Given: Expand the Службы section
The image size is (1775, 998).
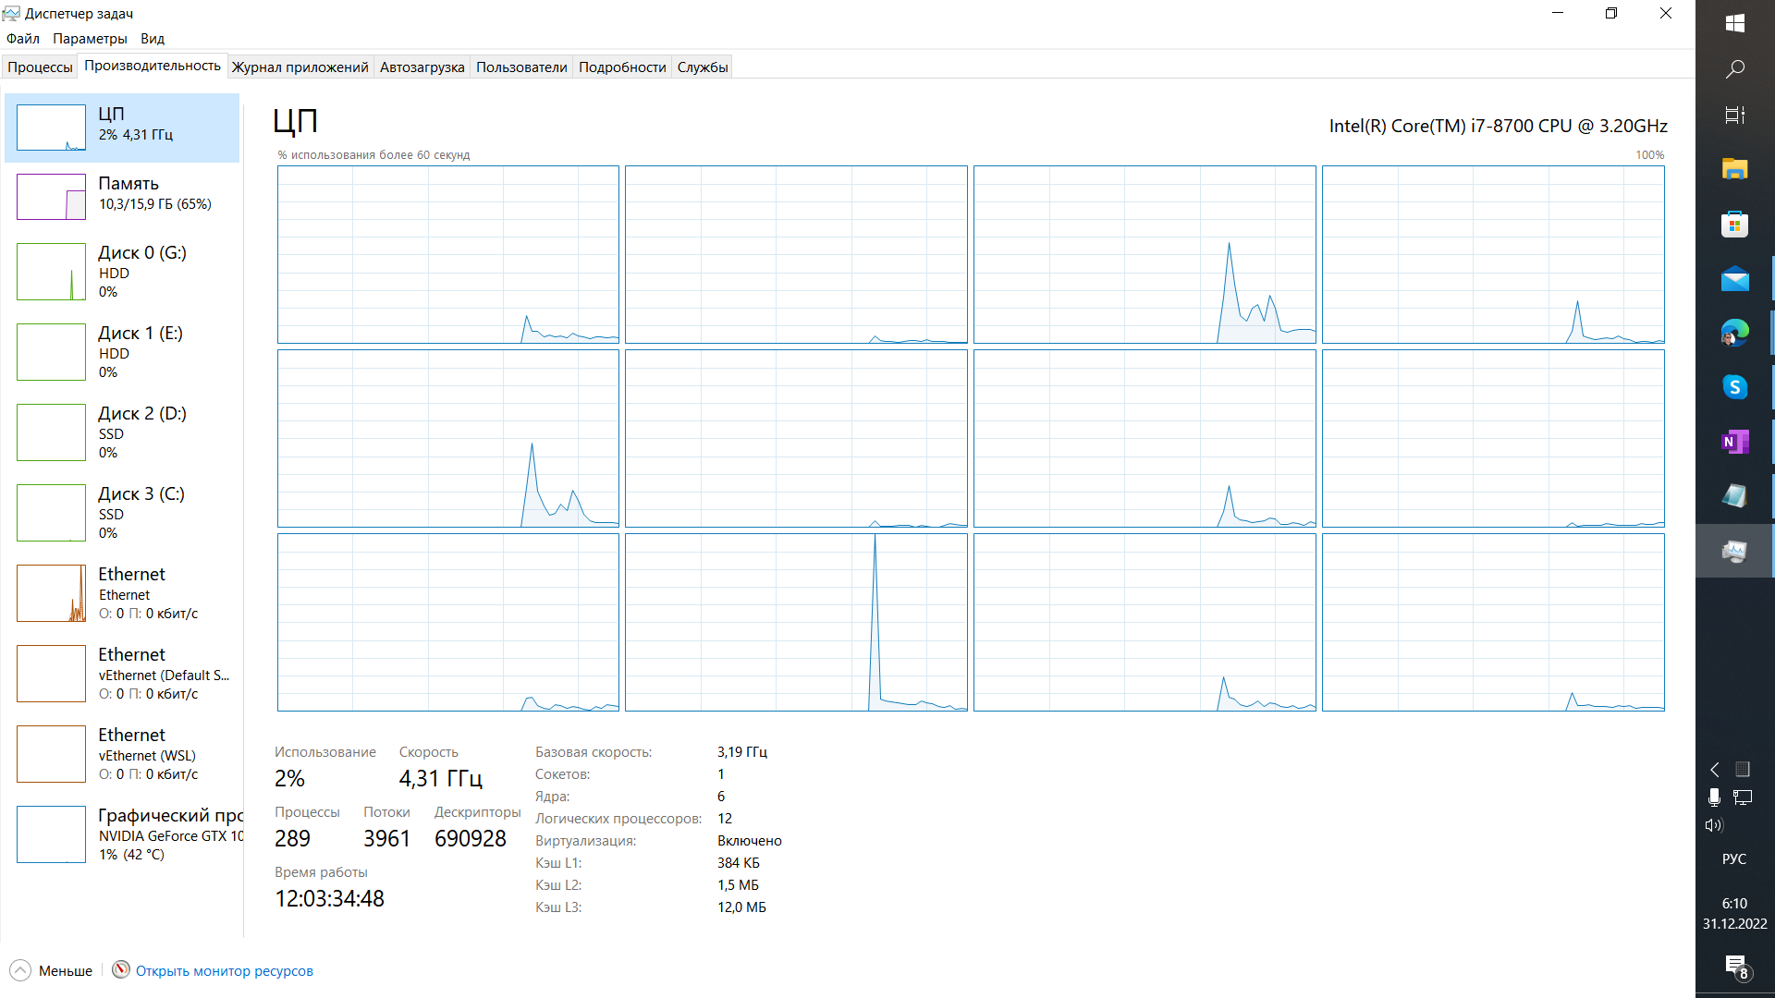Looking at the screenshot, I should coord(703,67).
